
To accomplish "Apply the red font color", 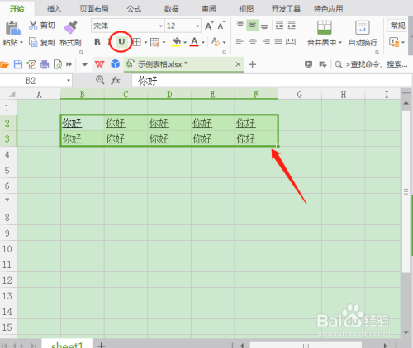I will [x=194, y=42].
